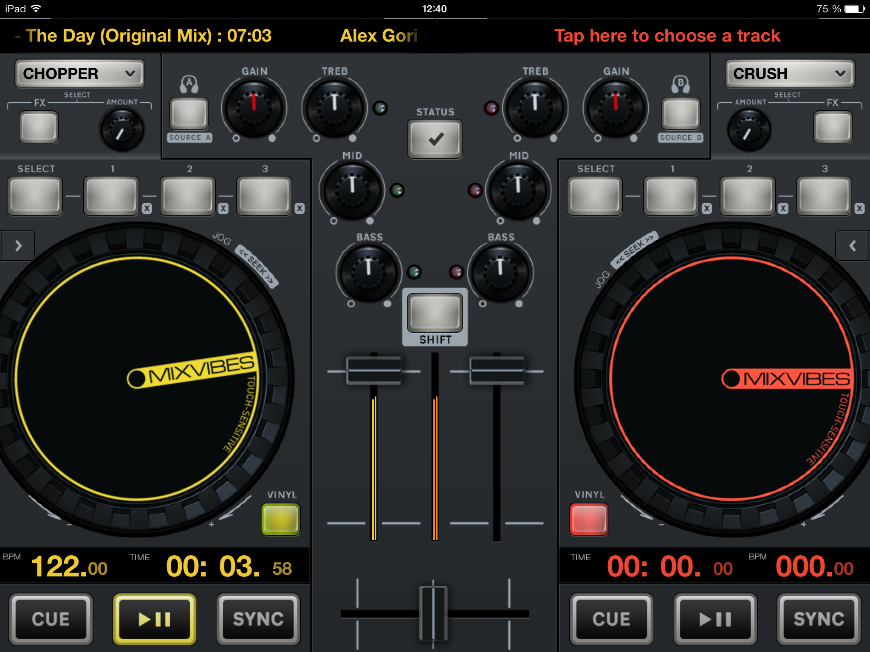Open the CHOPPER effect dropdown
Image resolution: width=870 pixels, height=652 pixels.
80,74
